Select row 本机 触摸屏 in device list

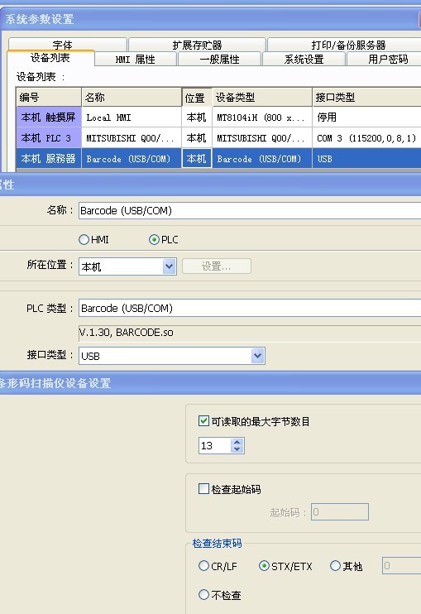(x=49, y=117)
